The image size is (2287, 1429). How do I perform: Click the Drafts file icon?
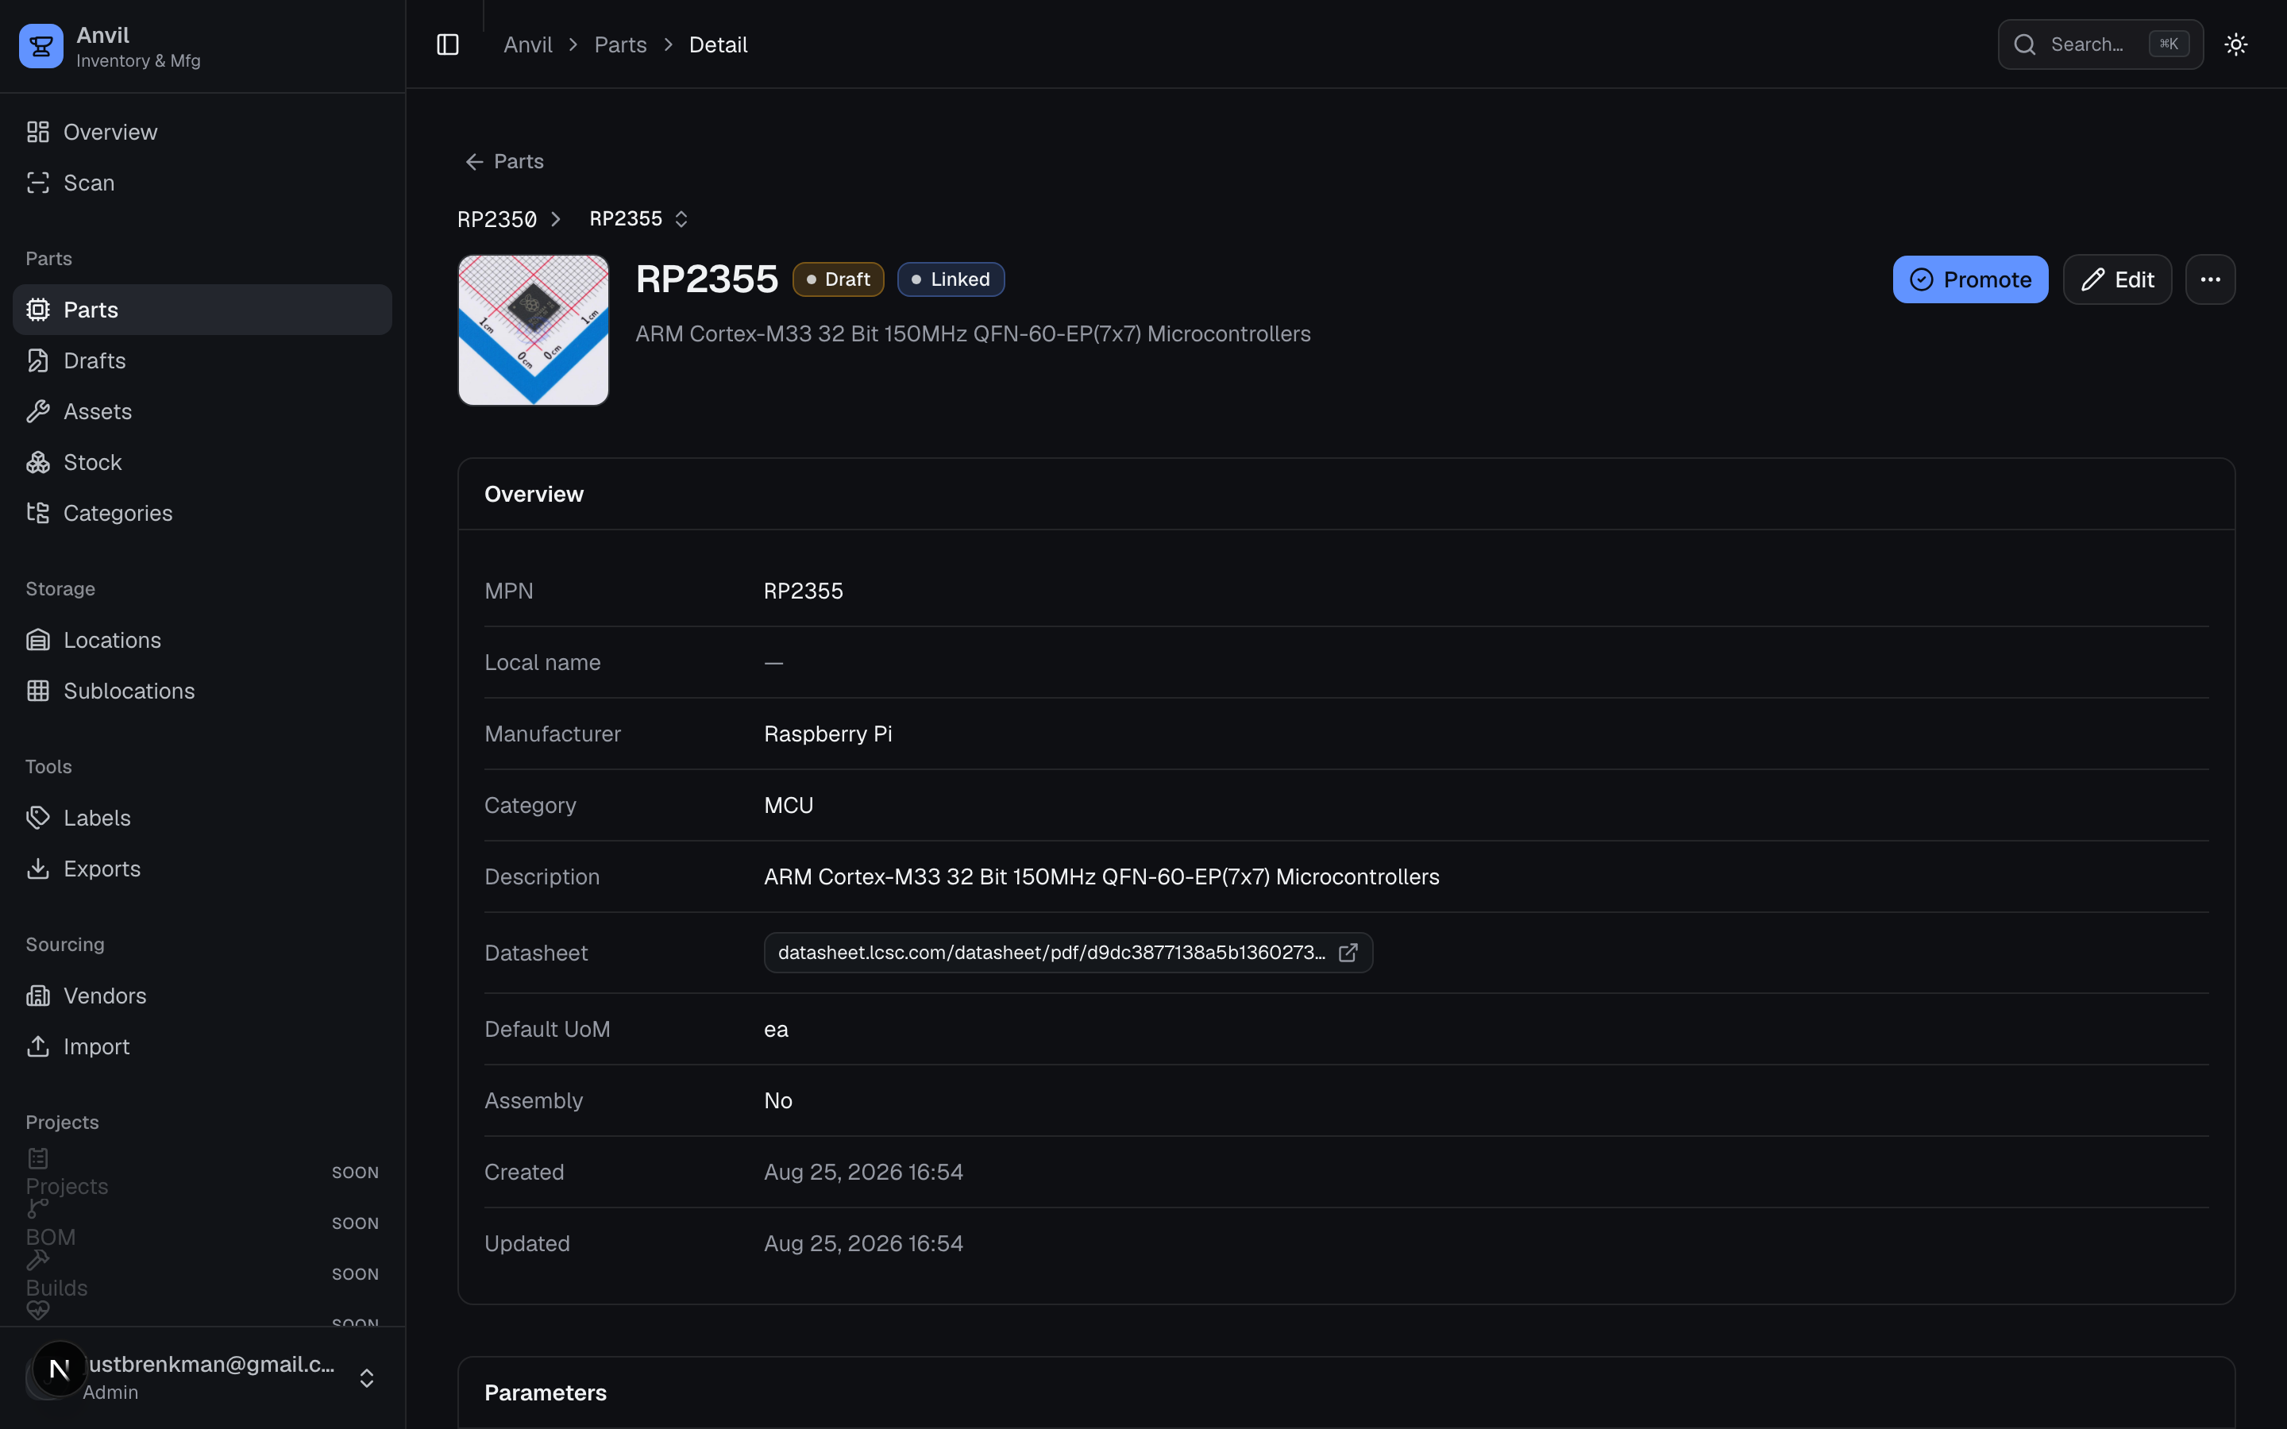pyautogui.click(x=38, y=360)
